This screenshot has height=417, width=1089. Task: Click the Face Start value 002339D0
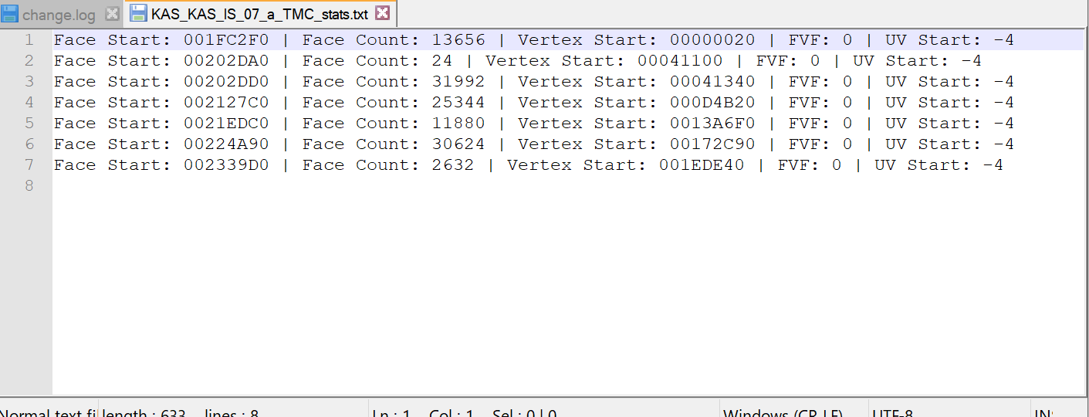pyautogui.click(x=226, y=164)
